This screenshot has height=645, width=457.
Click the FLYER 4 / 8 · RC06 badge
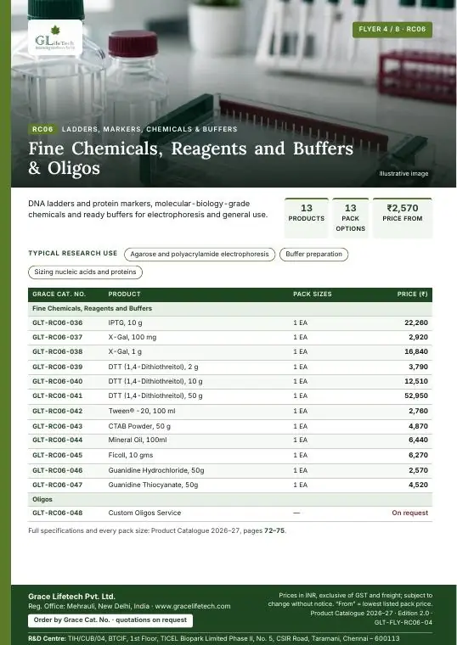pyautogui.click(x=392, y=30)
